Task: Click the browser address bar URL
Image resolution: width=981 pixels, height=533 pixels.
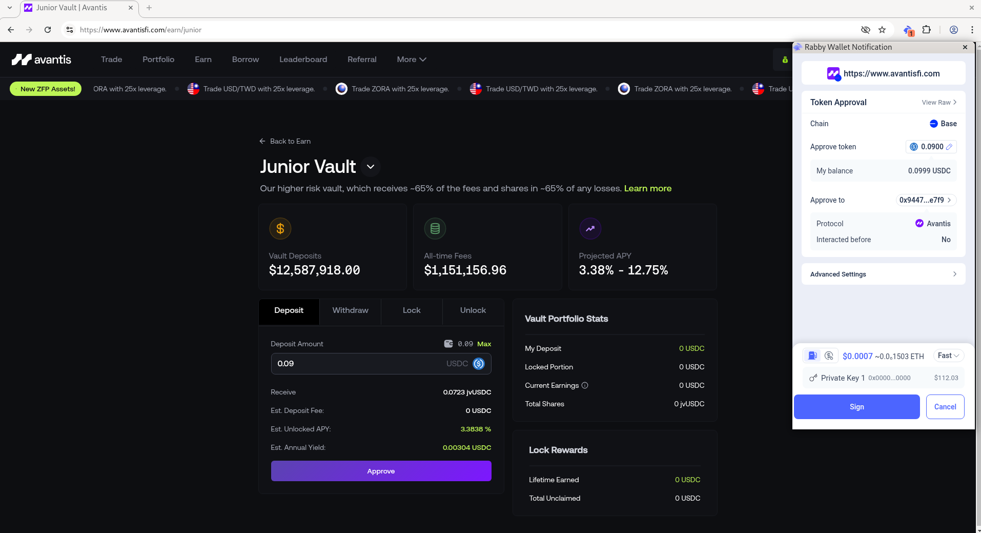Action: (x=140, y=30)
